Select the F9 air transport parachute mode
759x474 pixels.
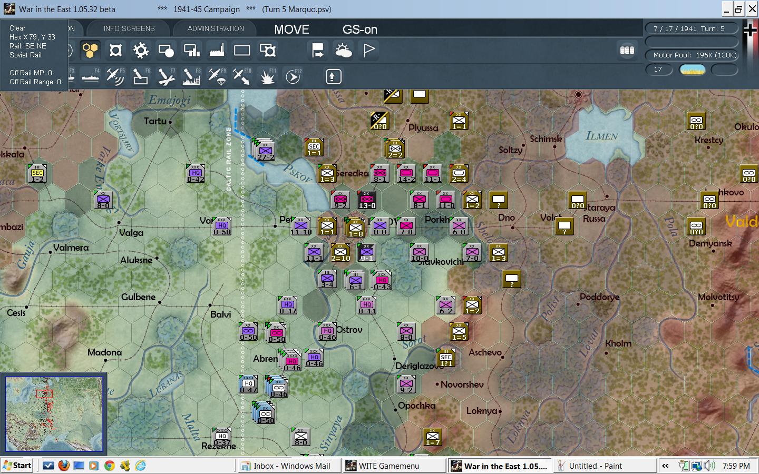[217, 77]
